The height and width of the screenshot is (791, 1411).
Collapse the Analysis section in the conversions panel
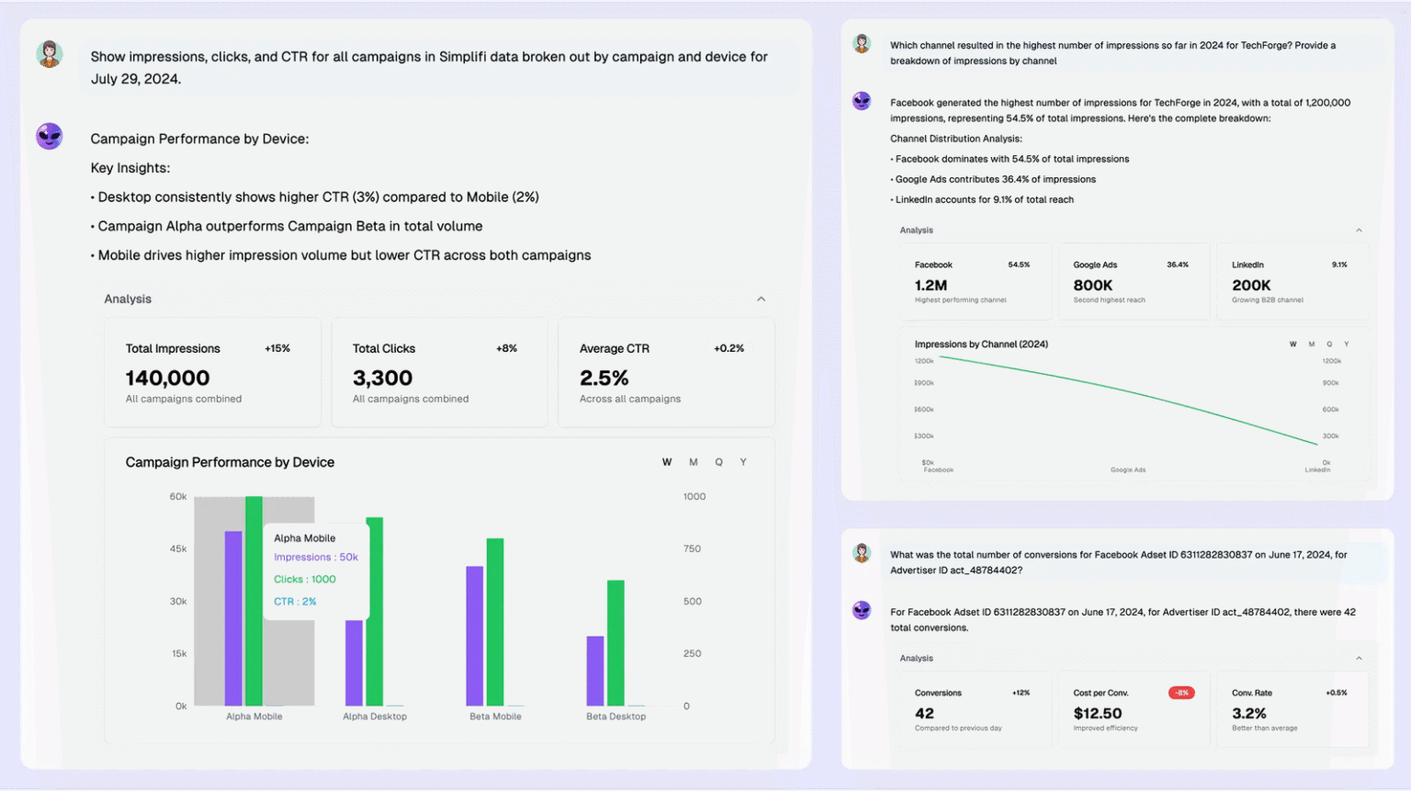point(1359,659)
